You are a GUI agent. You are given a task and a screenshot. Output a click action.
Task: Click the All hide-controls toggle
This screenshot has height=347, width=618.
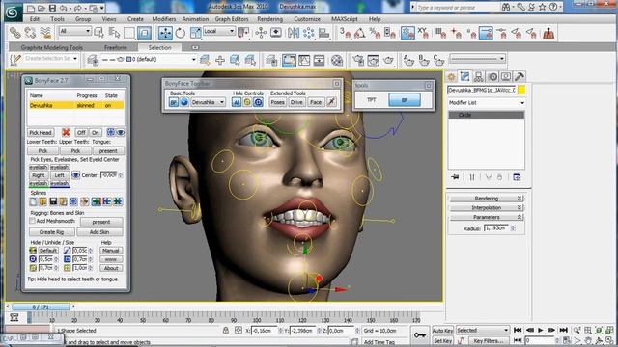click(237, 102)
